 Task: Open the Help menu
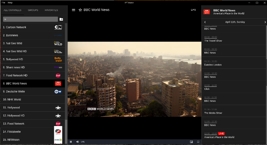pyautogui.click(x=10, y=2)
